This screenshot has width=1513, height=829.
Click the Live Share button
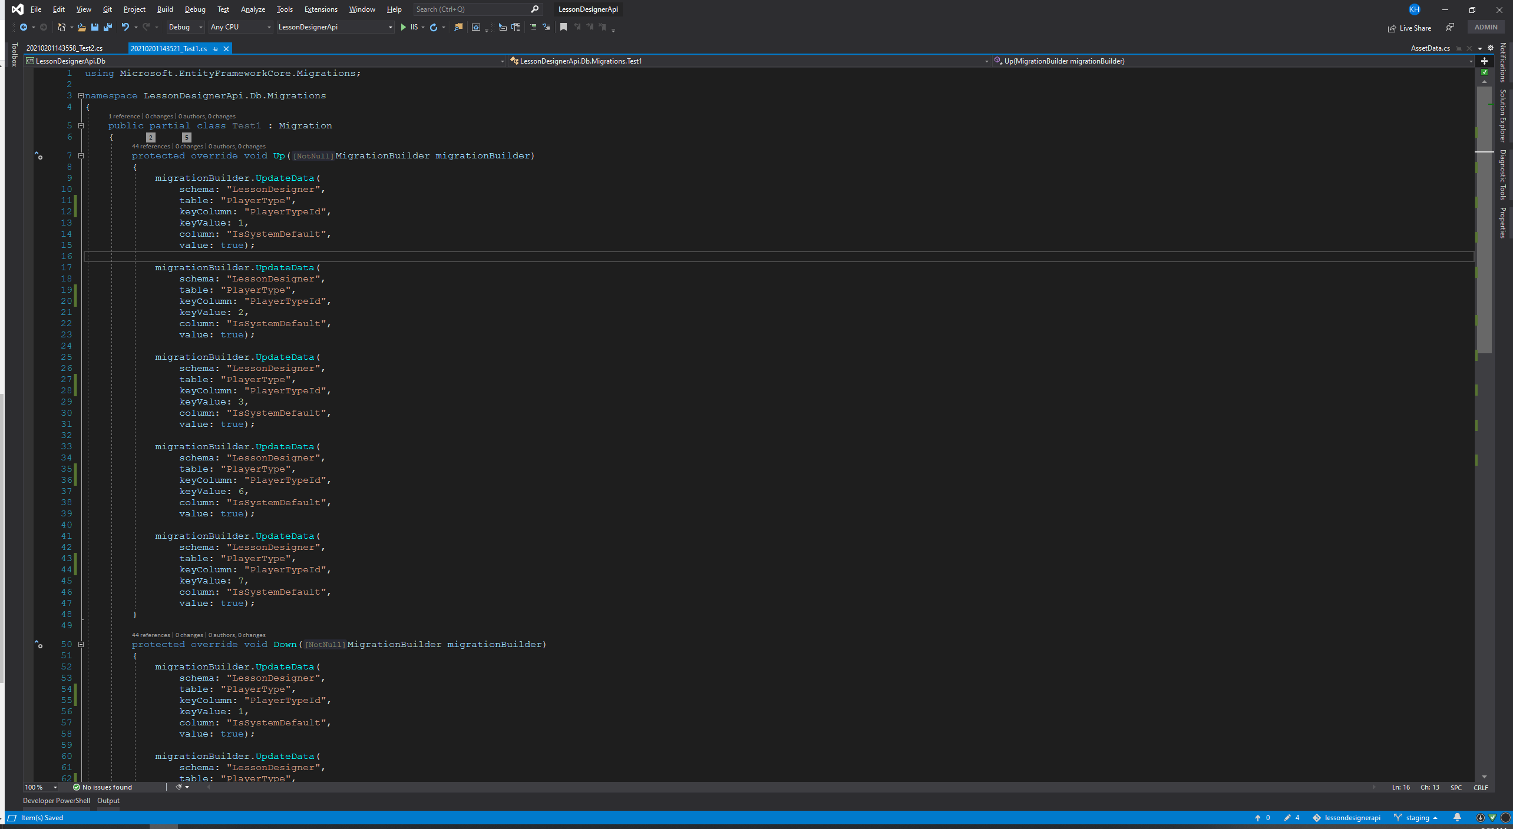(x=1409, y=28)
